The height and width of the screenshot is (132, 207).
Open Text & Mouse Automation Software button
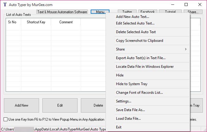pyautogui.click(x=62, y=12)
